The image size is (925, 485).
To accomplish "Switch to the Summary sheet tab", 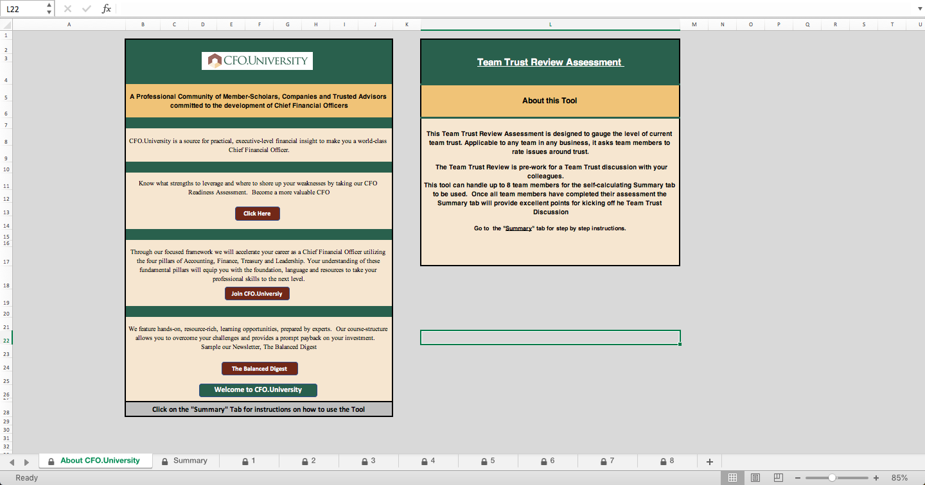I will click(184, 461).
